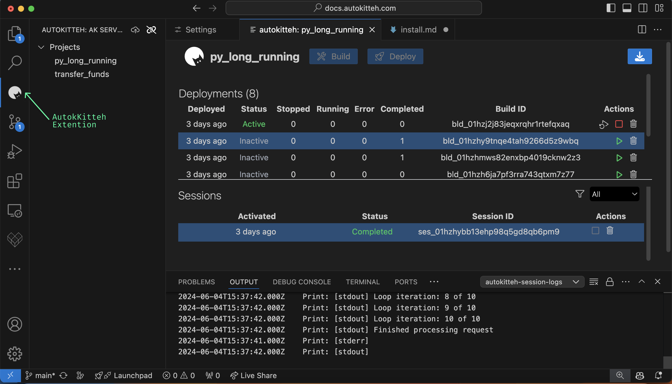Open the Accounts menu icon

(15, 324)
